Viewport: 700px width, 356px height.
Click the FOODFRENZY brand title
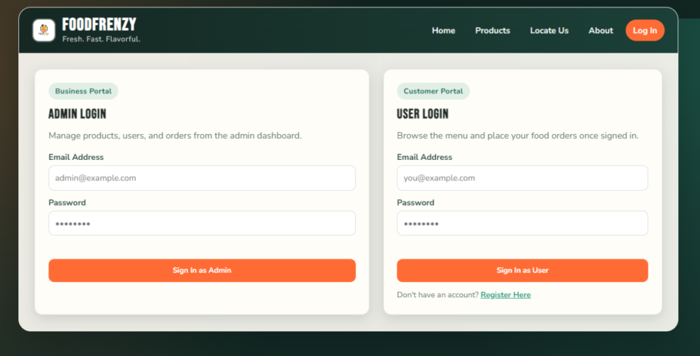(x=99, y=25)
